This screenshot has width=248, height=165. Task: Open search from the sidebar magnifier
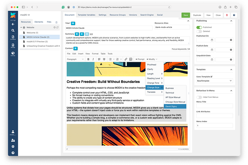coord(13,30)
